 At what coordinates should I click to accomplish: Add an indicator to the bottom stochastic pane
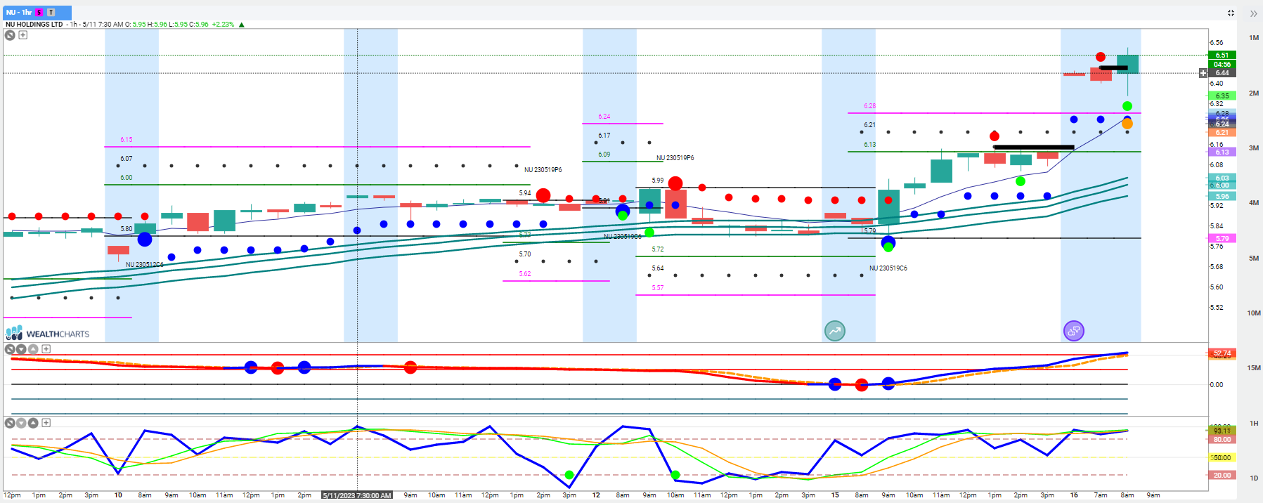[46, 423]
